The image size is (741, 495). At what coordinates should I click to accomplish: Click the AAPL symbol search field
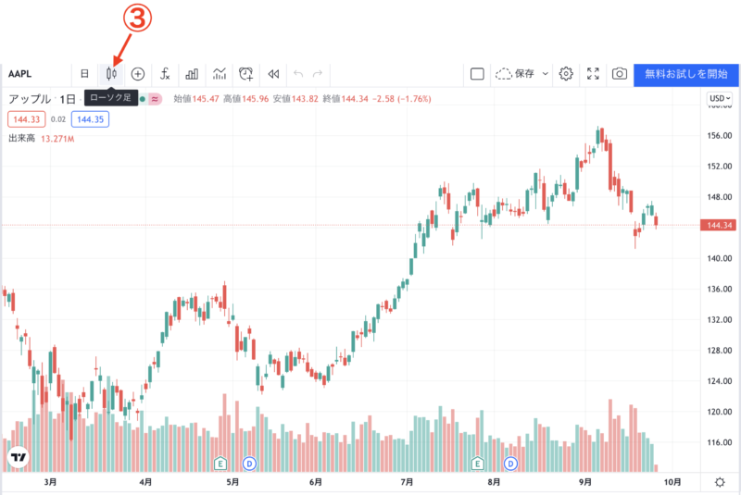[37, 74]
